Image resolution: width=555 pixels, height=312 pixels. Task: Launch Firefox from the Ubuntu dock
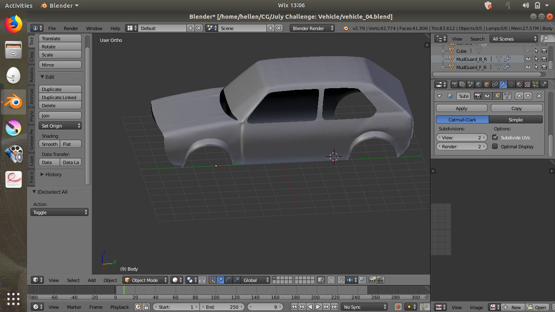(x=13, y=24)
